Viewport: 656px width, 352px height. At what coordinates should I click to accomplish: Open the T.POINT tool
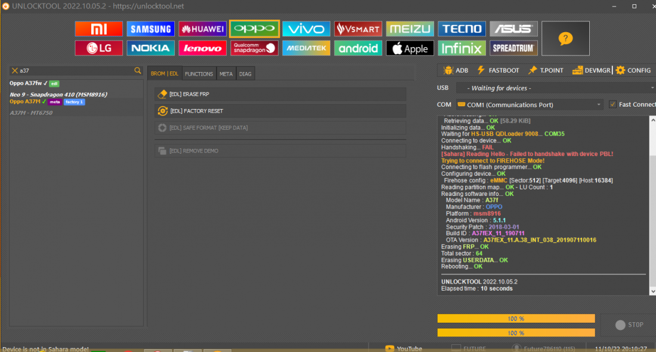coord(546,70)
